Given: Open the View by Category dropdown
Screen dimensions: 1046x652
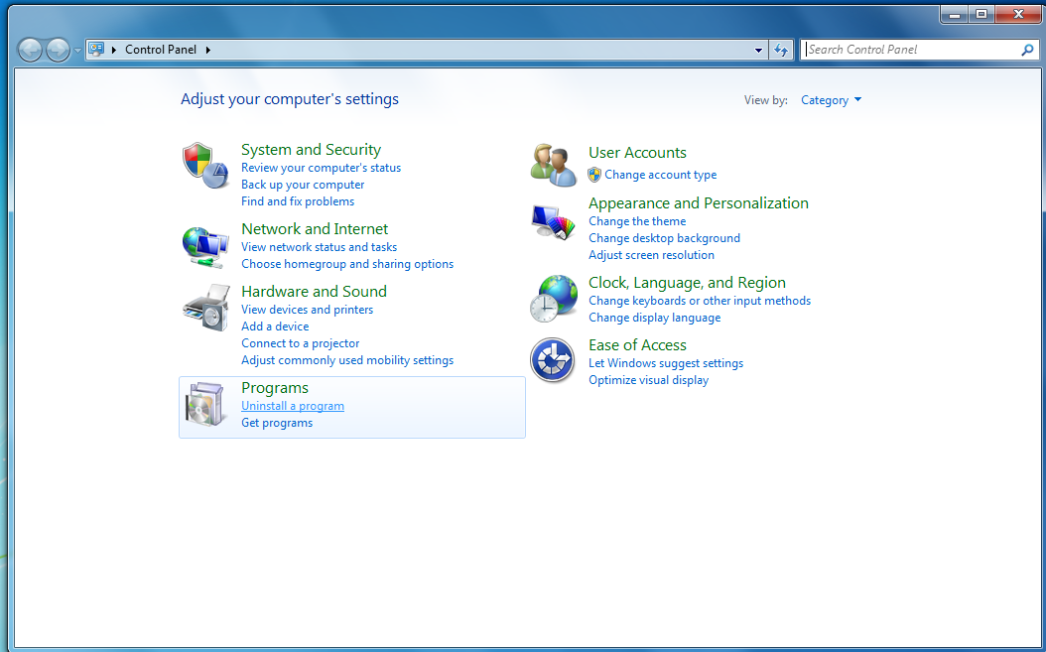Looking at the screenshot, I should click(832, 100).
